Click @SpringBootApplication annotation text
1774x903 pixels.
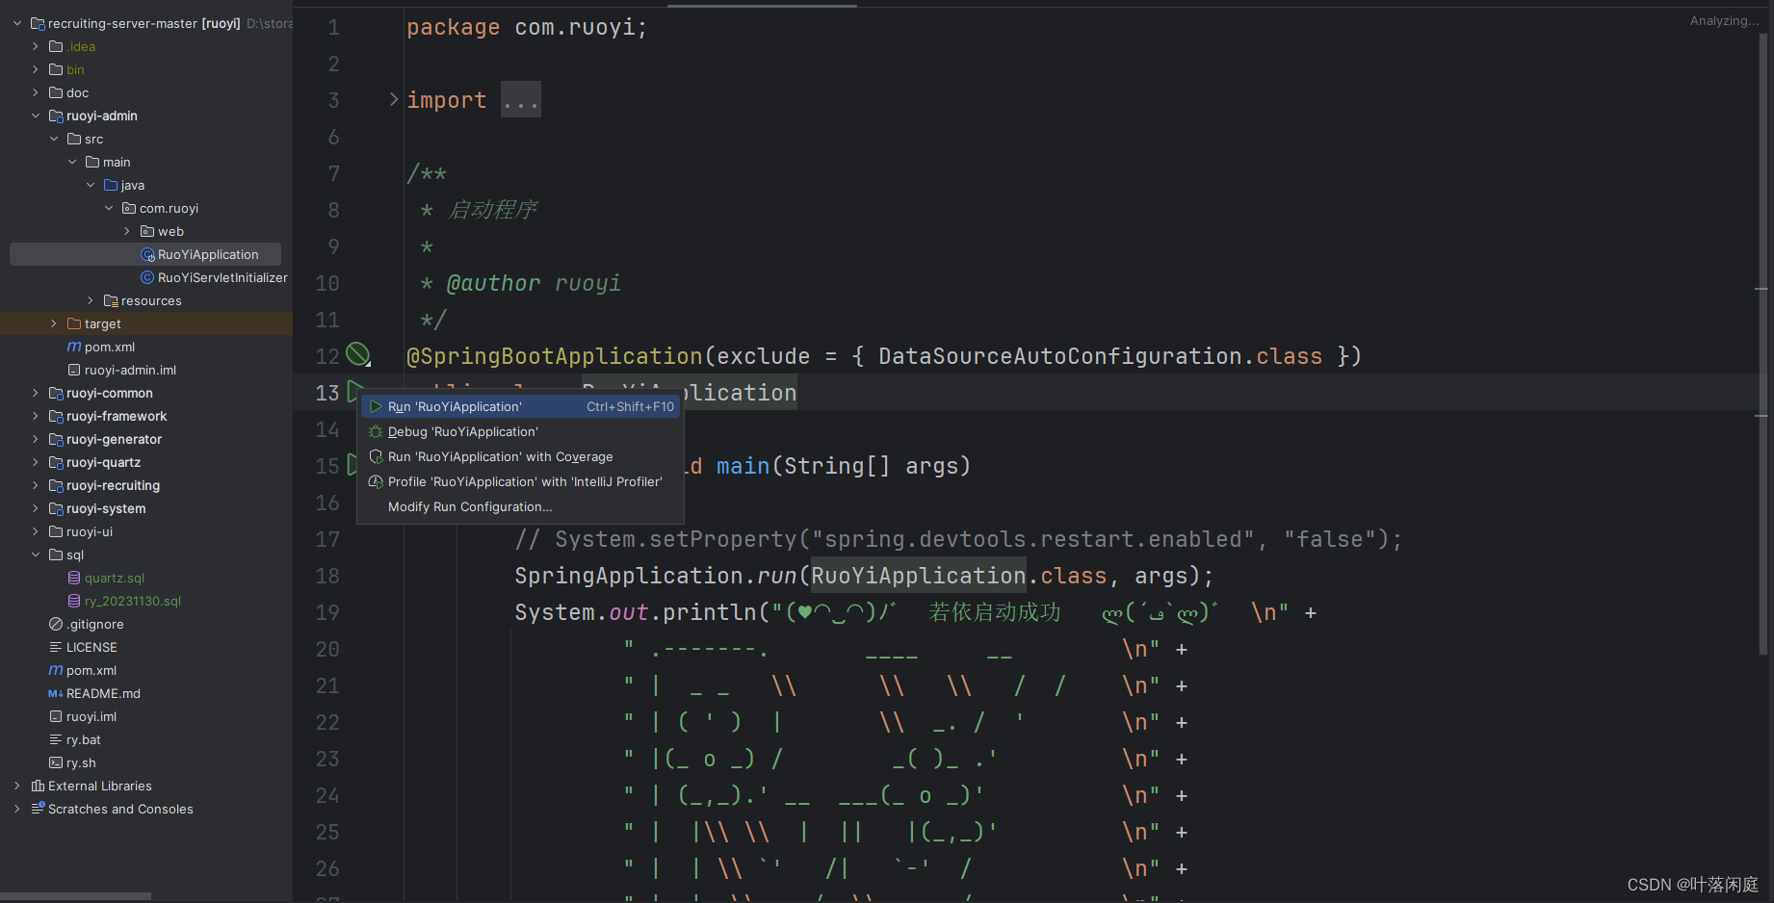[x=555, y=356]
